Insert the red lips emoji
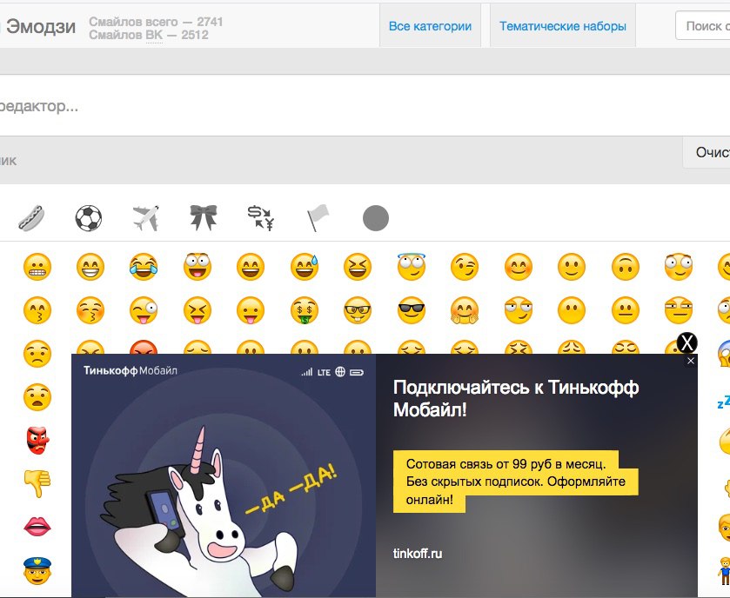The width and height of the screenshot is (730, 598). (37, 527)
